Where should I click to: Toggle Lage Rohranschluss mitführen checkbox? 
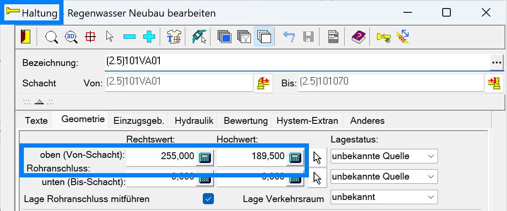pos(208,199)
